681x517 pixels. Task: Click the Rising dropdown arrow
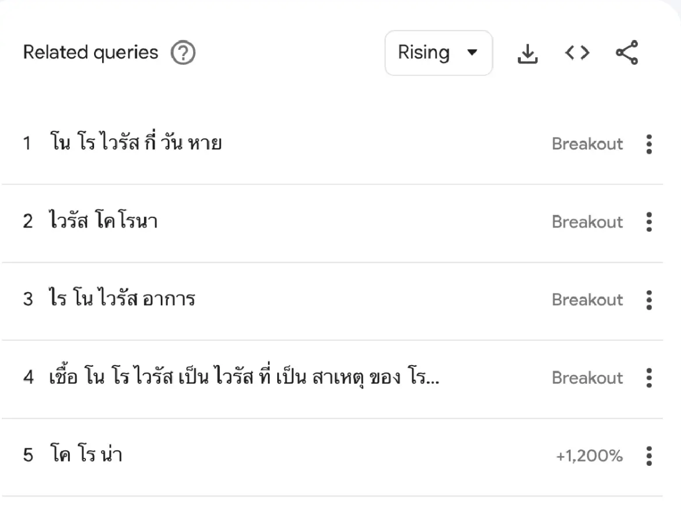[x=472, y=53]
